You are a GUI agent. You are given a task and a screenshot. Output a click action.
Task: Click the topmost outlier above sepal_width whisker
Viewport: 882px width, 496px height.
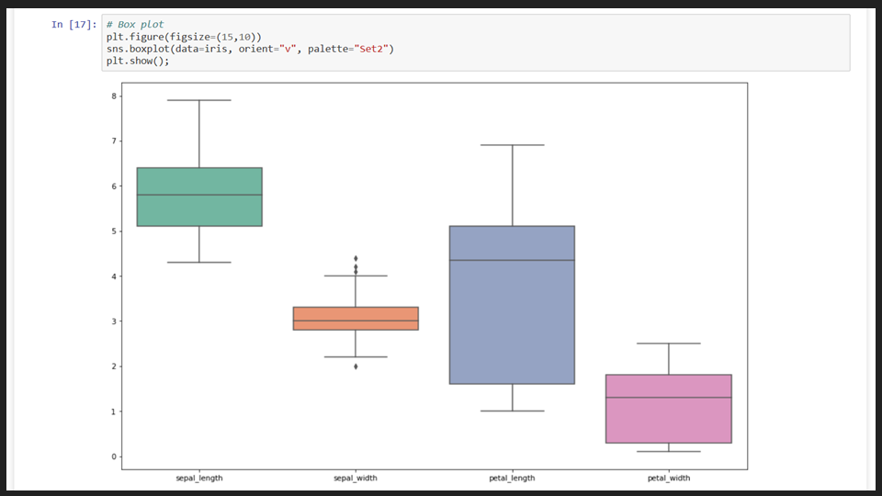click(356, 258)
